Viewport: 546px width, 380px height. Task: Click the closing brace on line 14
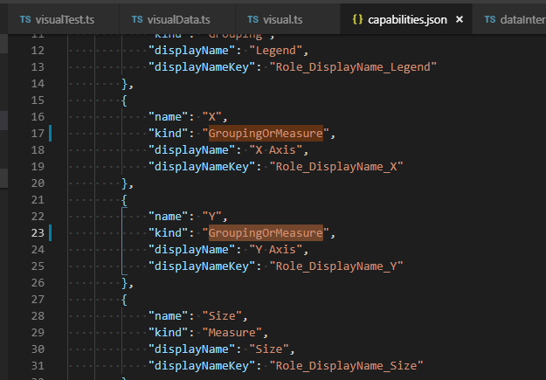tap(124, 84)
